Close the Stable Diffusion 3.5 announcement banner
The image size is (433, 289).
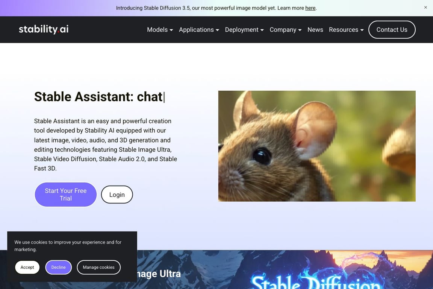(425, 8)
